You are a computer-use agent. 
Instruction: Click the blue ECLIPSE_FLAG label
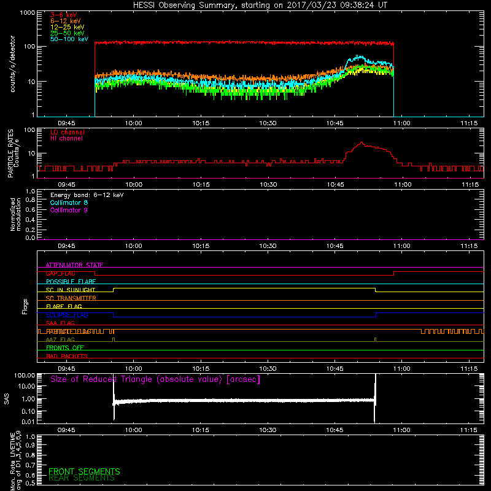67,315
